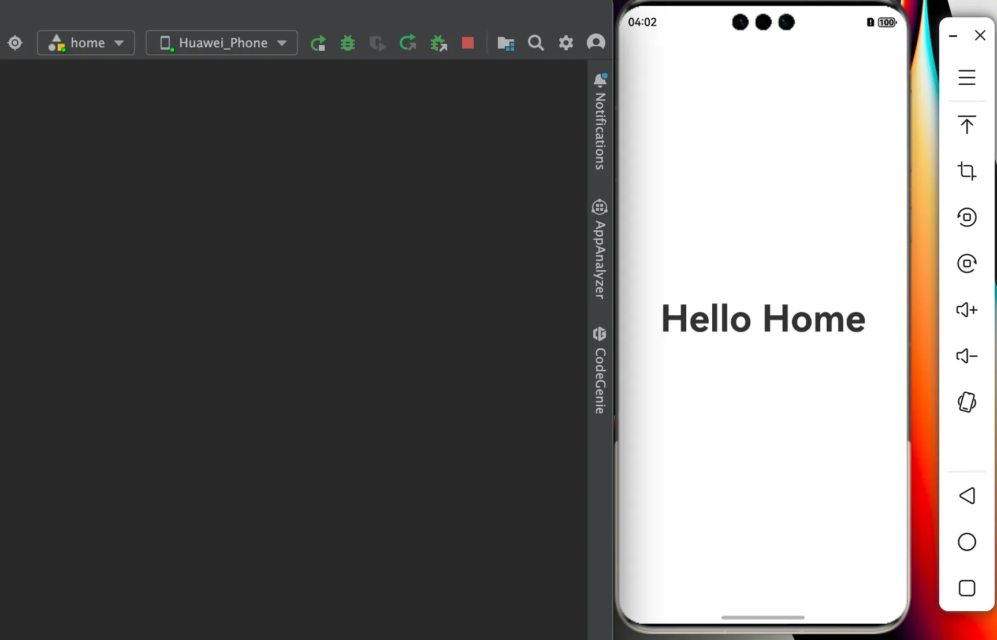This screenshot has width=997, height=640.
Task: Stop the running app with the red square
Action: point(468,43)
